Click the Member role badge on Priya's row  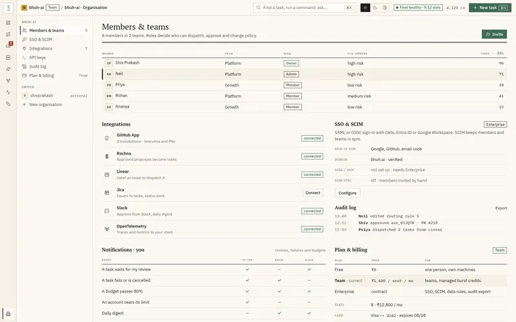pyautogui.click(x=293, y=85)
